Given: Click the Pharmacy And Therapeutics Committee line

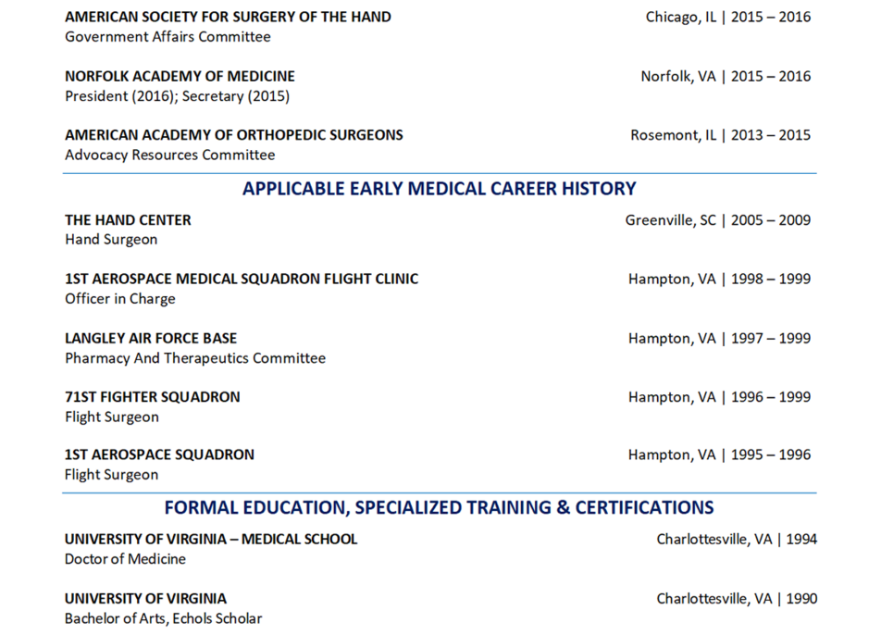Looking at the screenshot, I should (195, 358).
